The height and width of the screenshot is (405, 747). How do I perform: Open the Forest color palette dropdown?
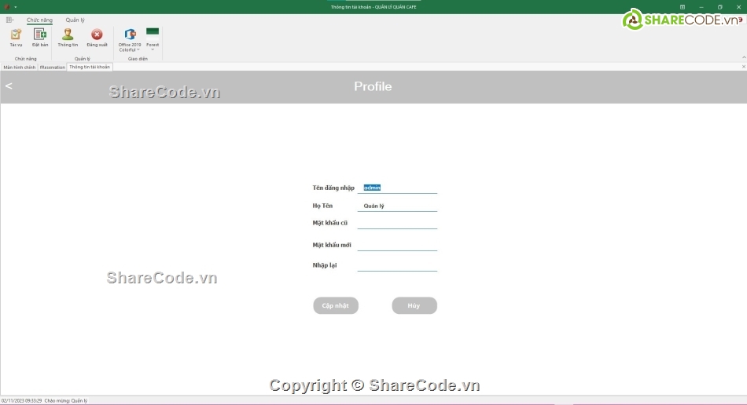[x=153, y=36]
